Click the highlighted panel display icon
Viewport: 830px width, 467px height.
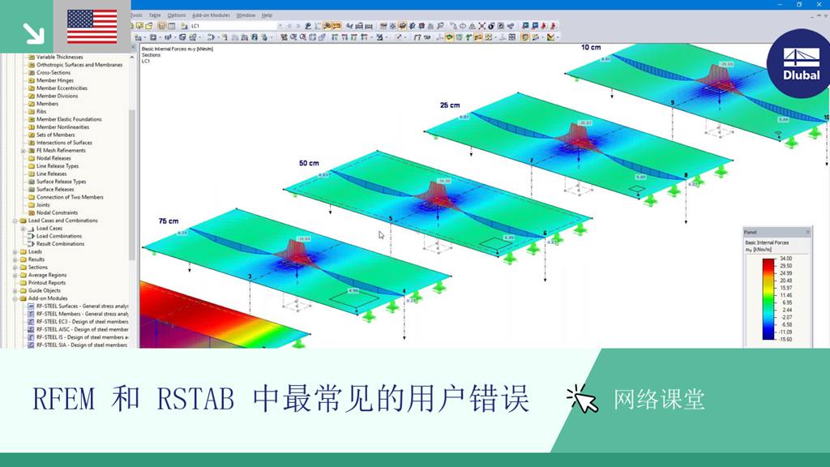pos(524,37)
